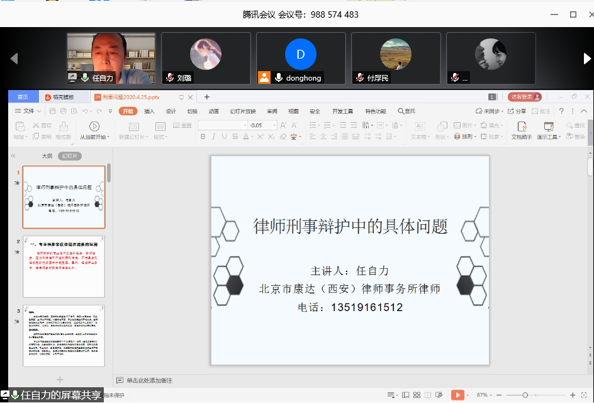The width and height of the screenshot is (594, 403).
Task: Open zoom percentage 67% dropdown
Action: [486, 395]
